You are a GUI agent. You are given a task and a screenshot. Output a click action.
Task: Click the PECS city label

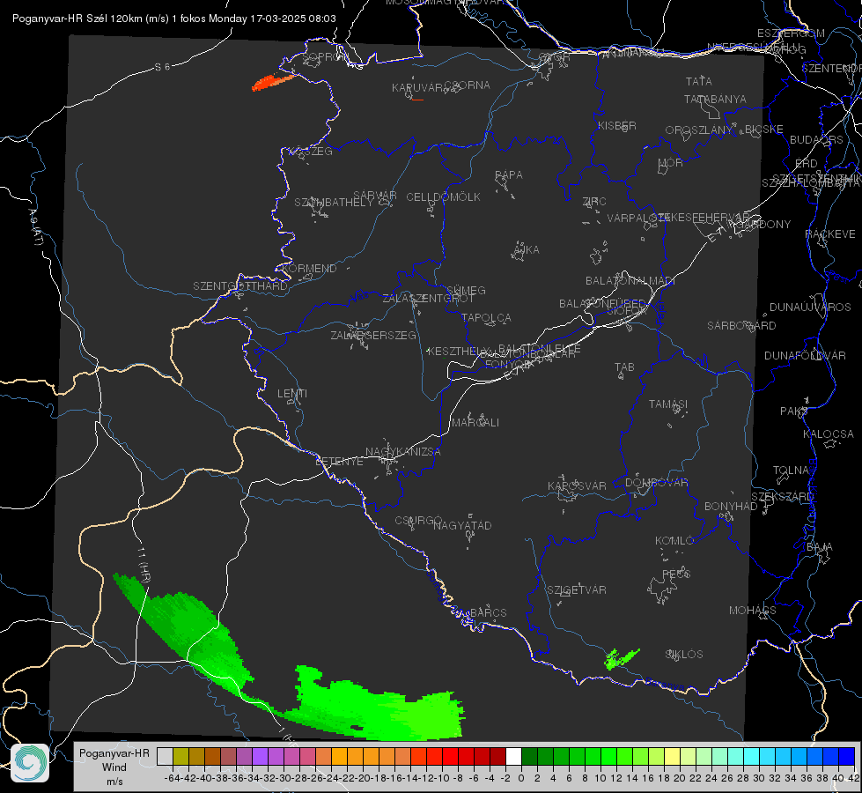(676, 574)
